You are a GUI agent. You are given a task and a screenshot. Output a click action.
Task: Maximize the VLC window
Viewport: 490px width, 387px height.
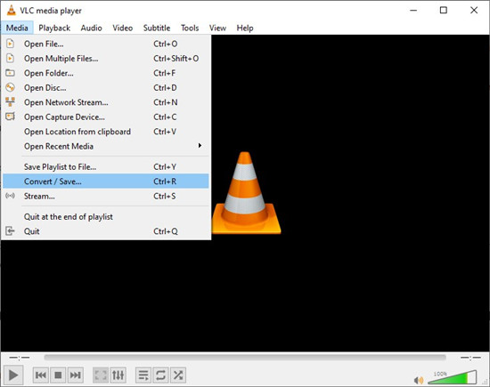[443, 11]
